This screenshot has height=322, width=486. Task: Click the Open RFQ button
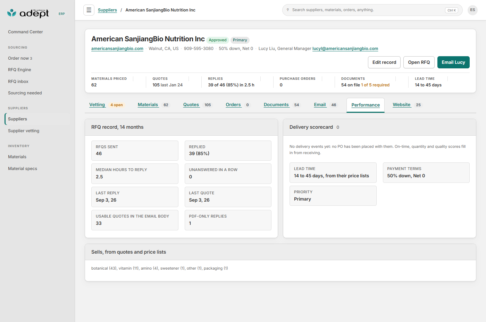point(419,62)
